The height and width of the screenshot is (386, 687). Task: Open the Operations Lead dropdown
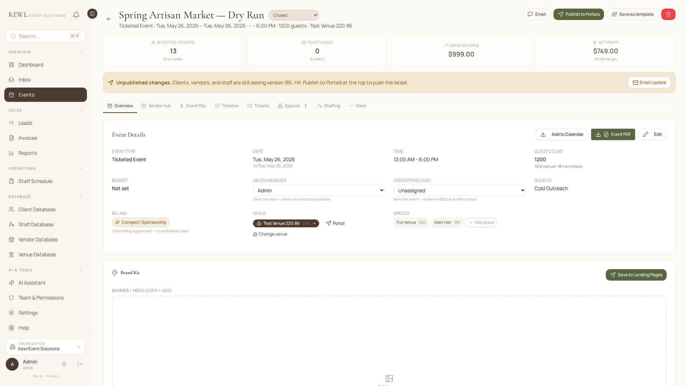[x=460, y=190]
